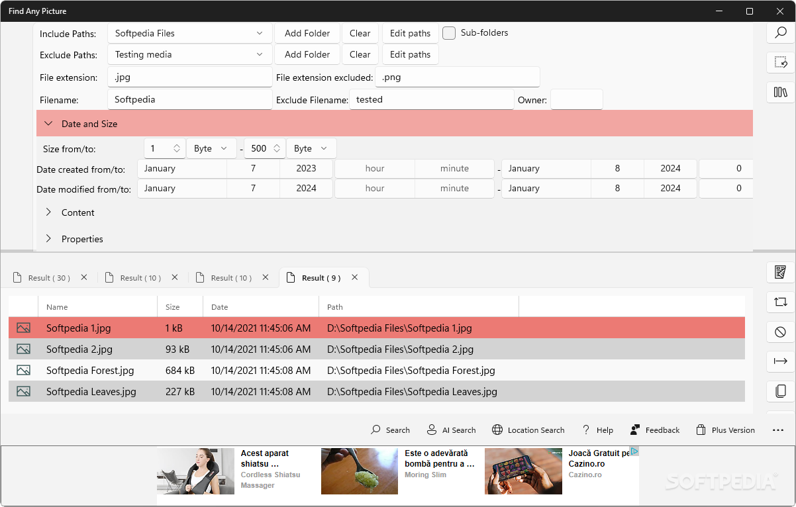This screenshot has height=507, width=796.
Task: Click the Filename field containing Softpedia
Action: (x=190, y=99)
